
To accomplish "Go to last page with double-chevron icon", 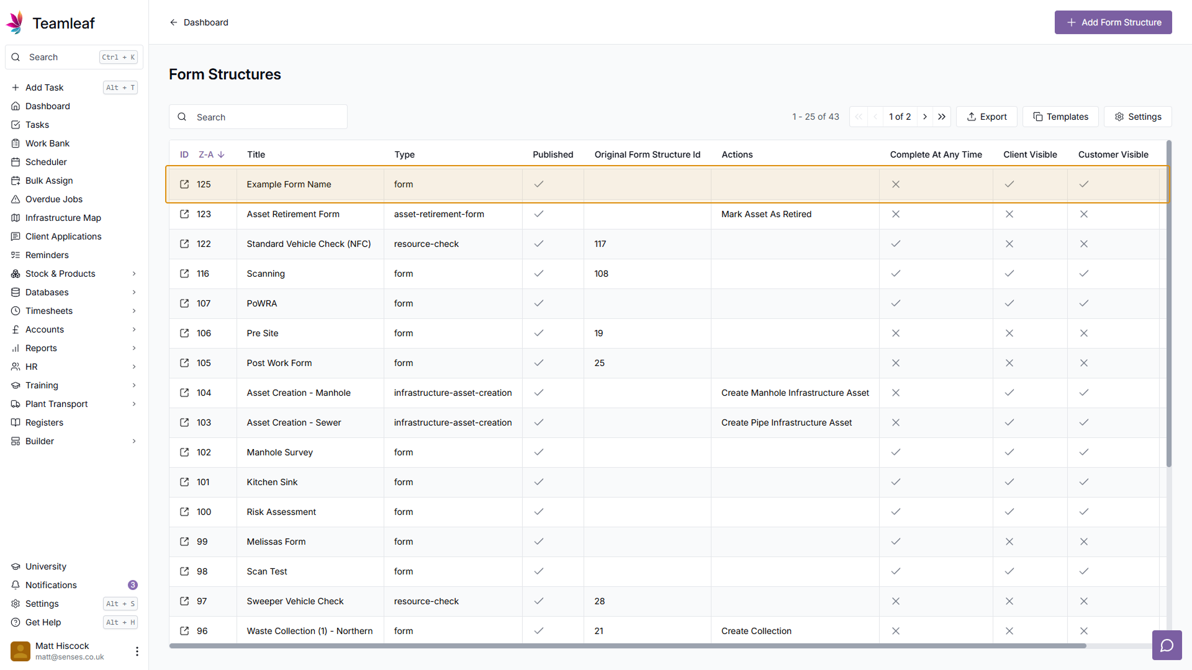I will tap(942, 117).
